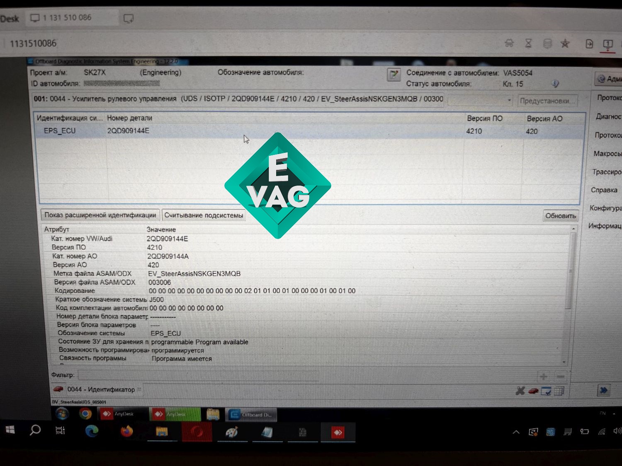Viewport: 622px width, 466px height.
Task: Open the Windows search magnifier
Action: point(35,430)
